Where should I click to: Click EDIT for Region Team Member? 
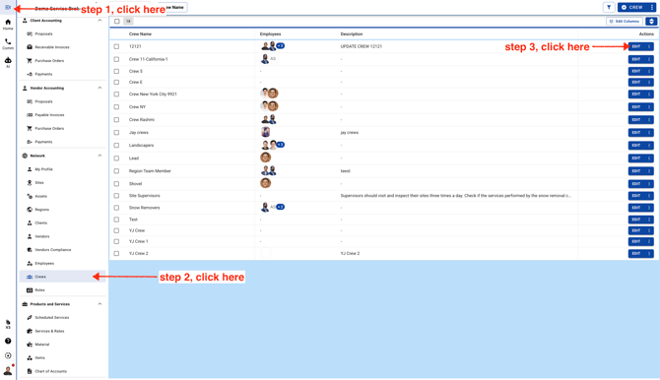tap(636, 171)
